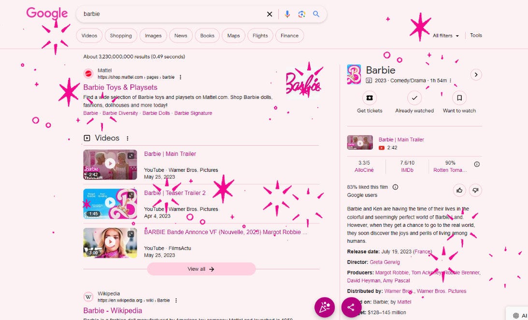Play the panel's Main Trailer thumbnail
528x320 pixels.
point(360,143)
